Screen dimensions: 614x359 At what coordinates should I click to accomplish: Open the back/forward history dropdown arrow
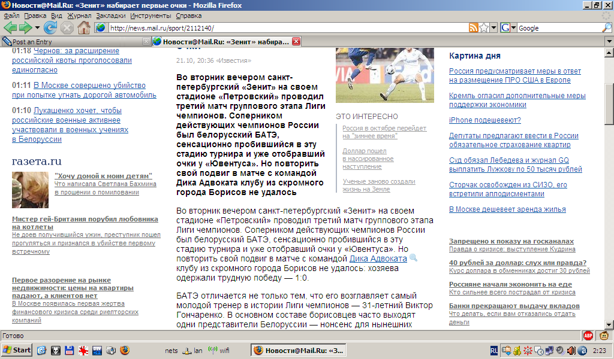(x=37, y=28)
